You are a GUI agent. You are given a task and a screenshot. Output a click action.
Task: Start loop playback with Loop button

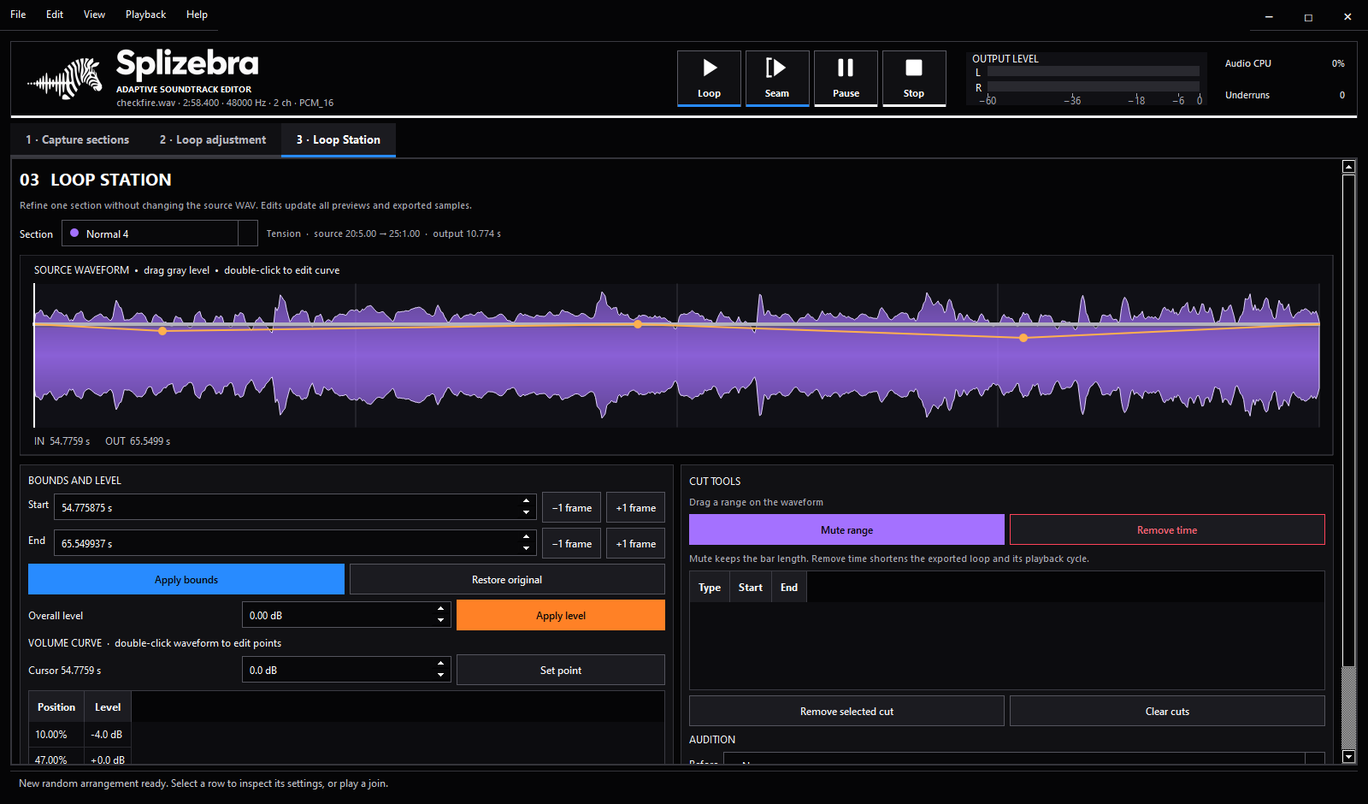point(709,78)
